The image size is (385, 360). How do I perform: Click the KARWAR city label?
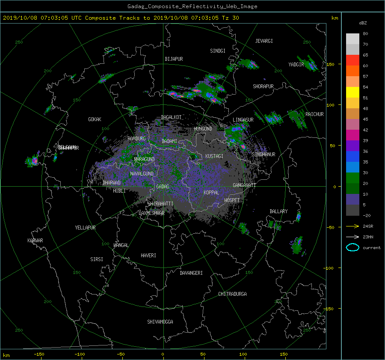tap(35, 241)
